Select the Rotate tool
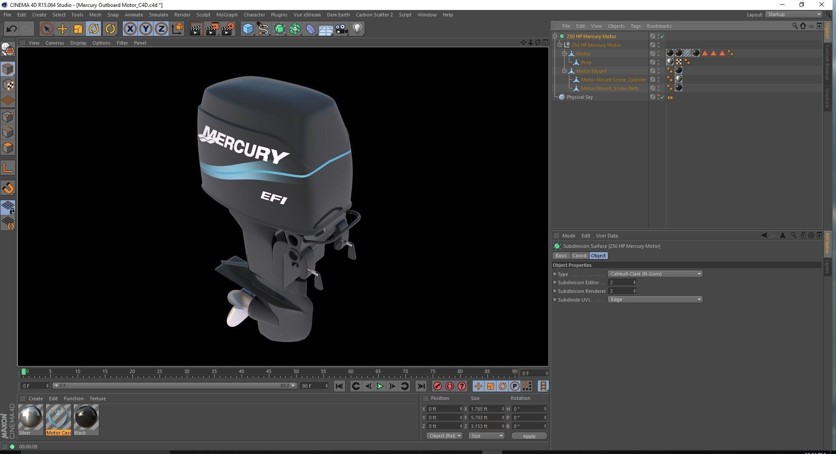 [94, 29]
